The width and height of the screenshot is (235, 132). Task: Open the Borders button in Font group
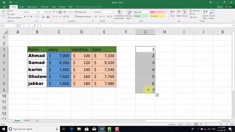pyautogui.click(x=37, y=16)
